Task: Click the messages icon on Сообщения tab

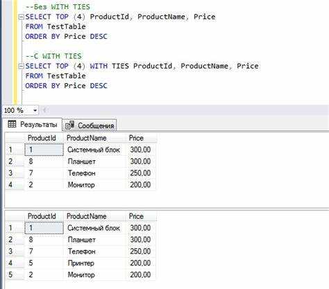Action: [x=69, y=125]
